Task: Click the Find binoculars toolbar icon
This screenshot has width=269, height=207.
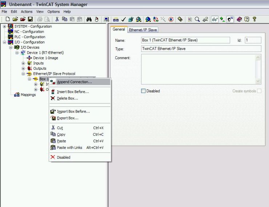Action: click(x=89, y=19)
